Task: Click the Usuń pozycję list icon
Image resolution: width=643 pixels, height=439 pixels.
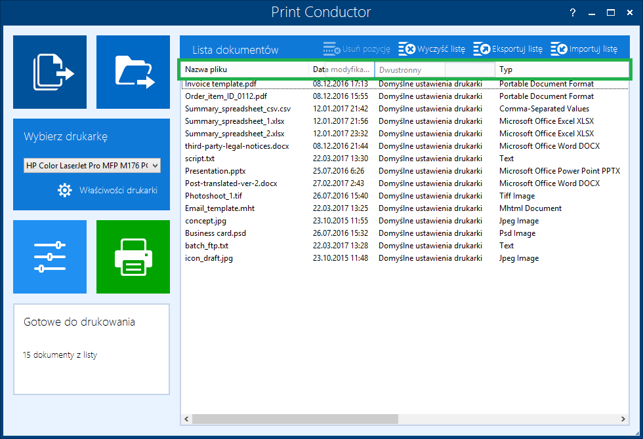Action: [x=331, y=48]
